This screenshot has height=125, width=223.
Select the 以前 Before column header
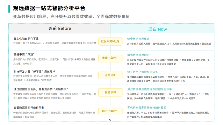coord(60,29)
